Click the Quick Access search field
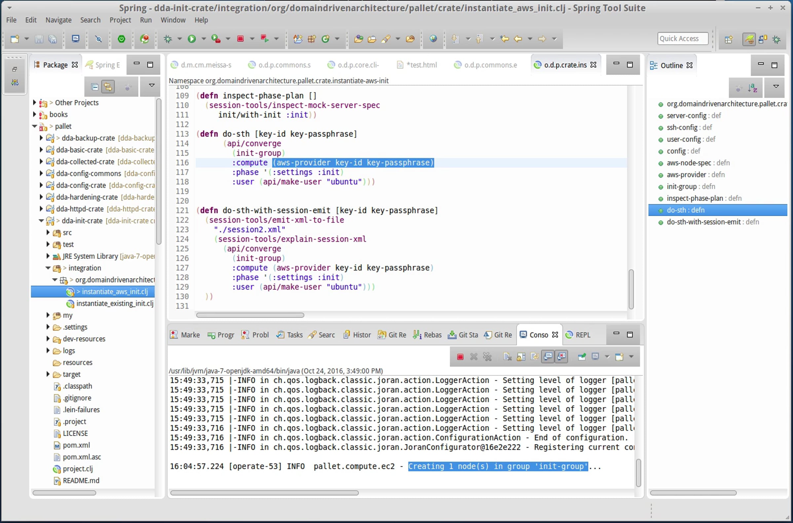 (x=682, y=39)
